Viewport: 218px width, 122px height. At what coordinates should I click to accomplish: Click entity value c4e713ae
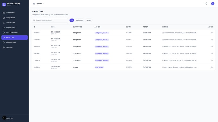pyautogui.click(x=129, y=33)
